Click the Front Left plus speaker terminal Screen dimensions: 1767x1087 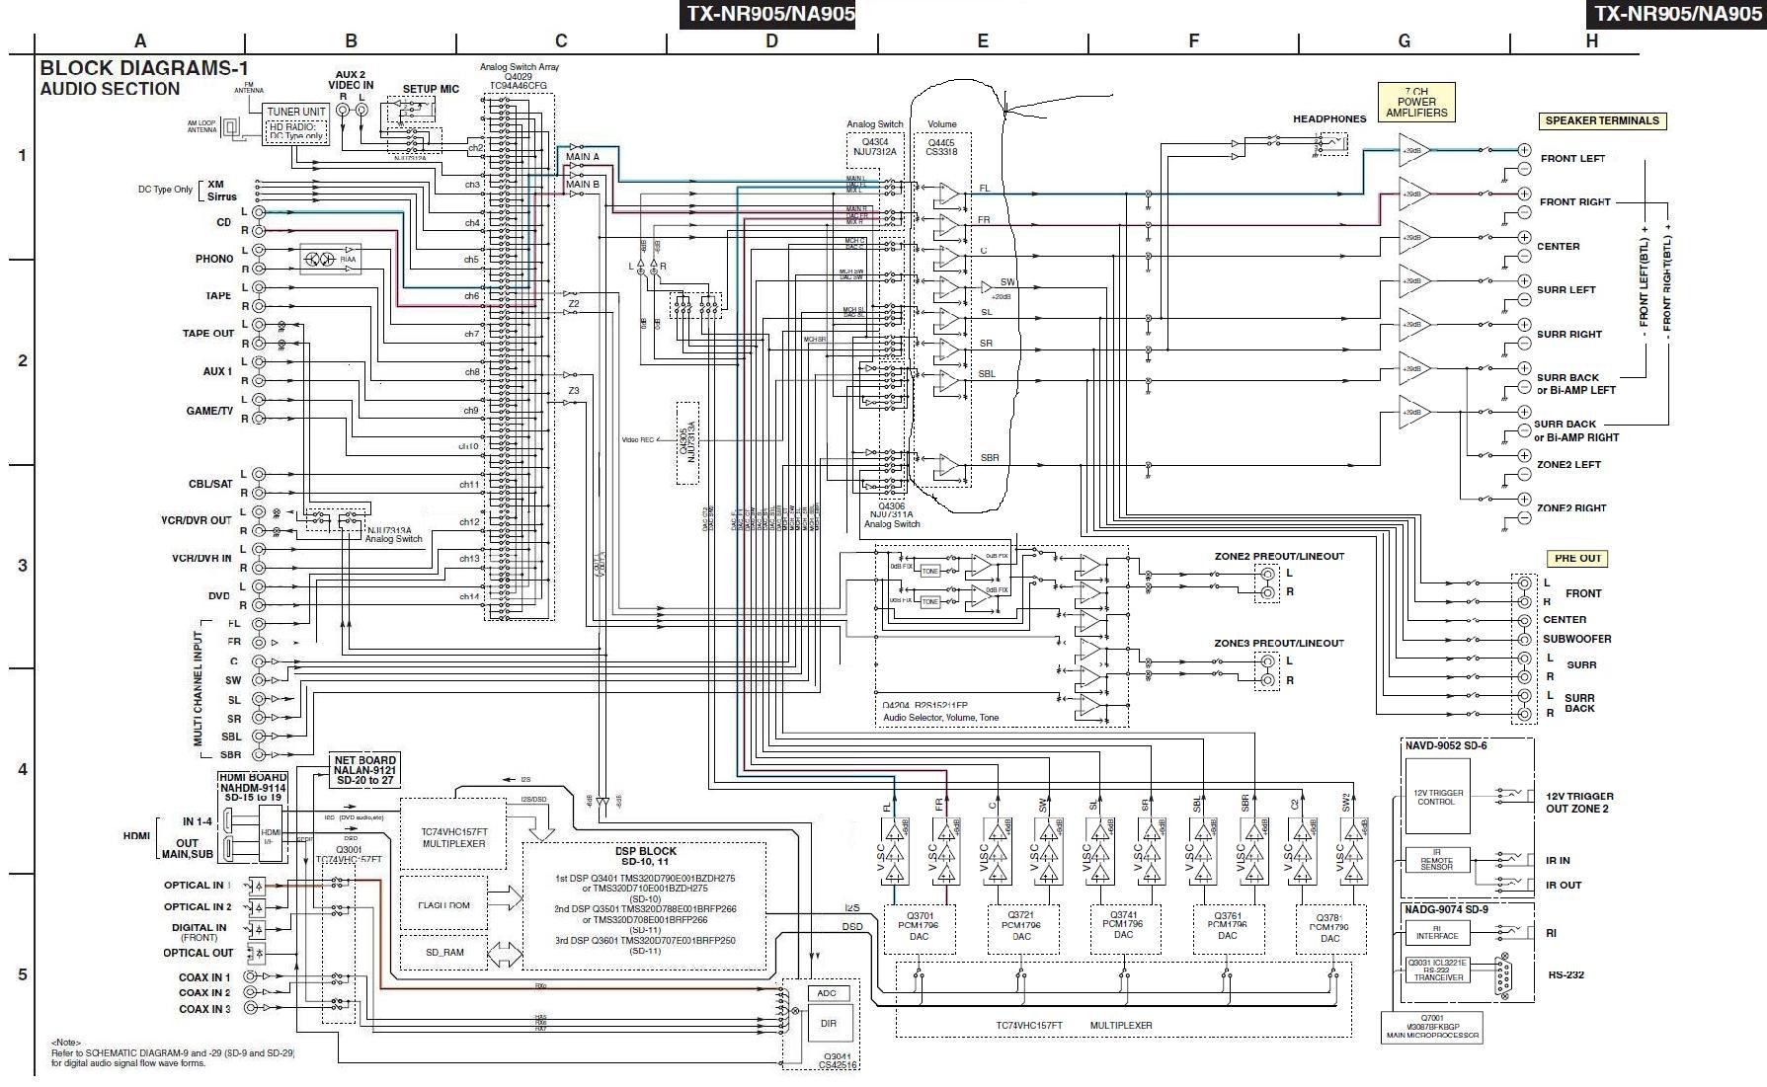(x=1524, y=150)
